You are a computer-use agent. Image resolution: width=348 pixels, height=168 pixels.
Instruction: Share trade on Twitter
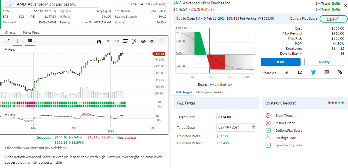click(313, 72)
